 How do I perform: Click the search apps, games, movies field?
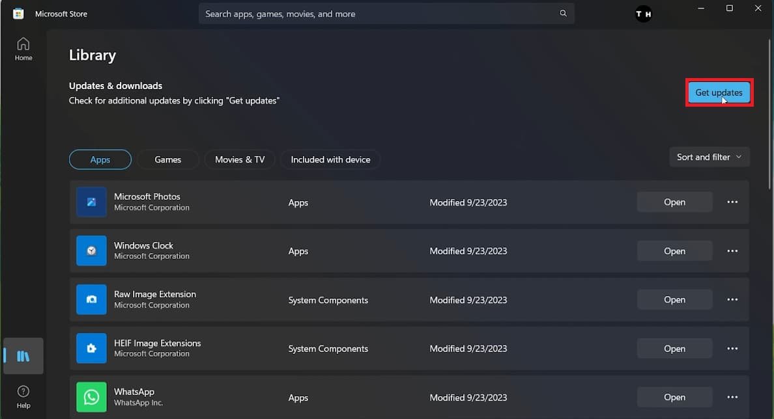pyautogui.click(x=386, y=14)
